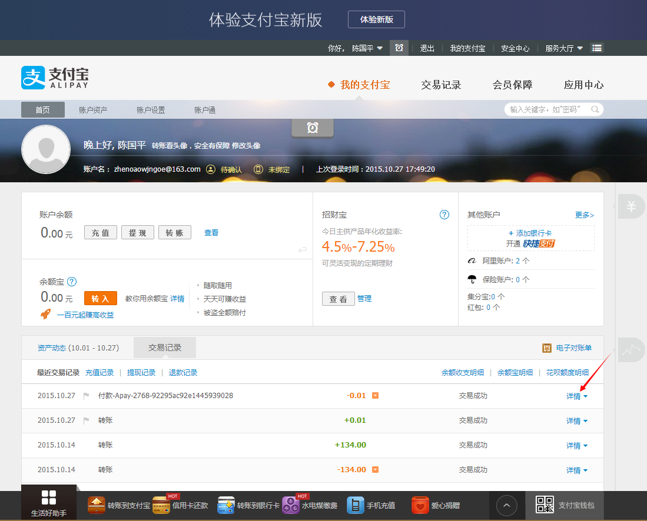Viewport: 647px width, 521px height.
Task: Click the alarm reminder tab on banner
Action: pyautogui.click(x=313, y=128)
